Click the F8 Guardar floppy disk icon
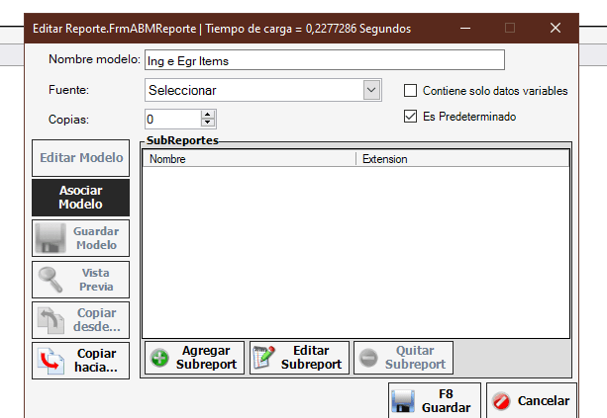The image size is (607, 418). point(402,400)
